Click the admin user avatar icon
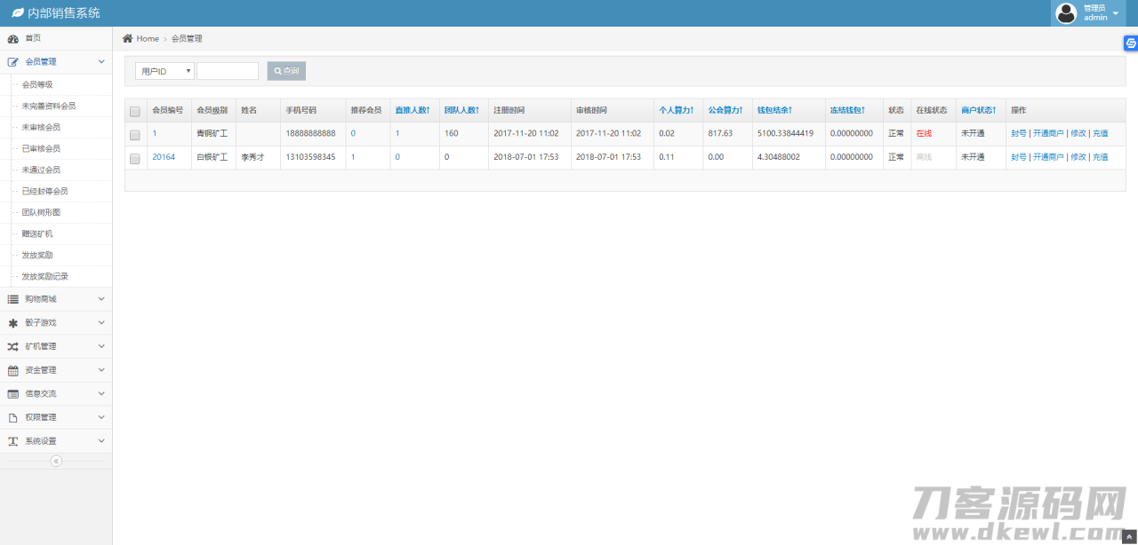1138x545 pixels. tap(1065, 13)
